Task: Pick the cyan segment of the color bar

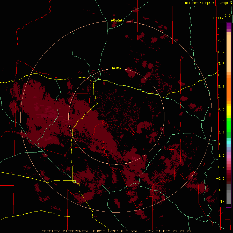Action: [x=229, y=142]
